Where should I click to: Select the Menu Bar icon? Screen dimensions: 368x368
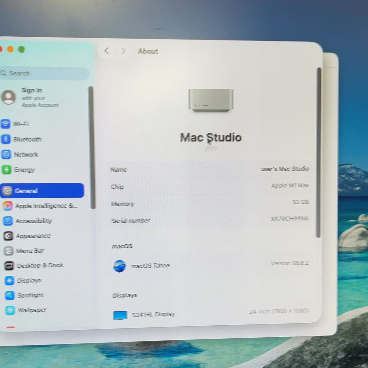(x=9, y=251)
